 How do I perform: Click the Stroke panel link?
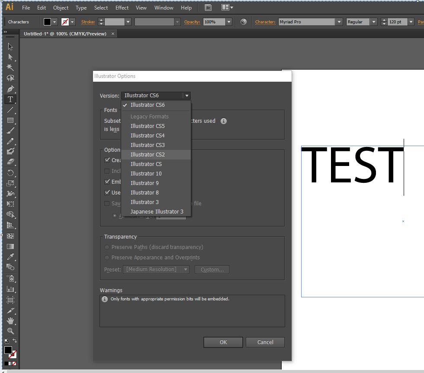coord(88,22)
